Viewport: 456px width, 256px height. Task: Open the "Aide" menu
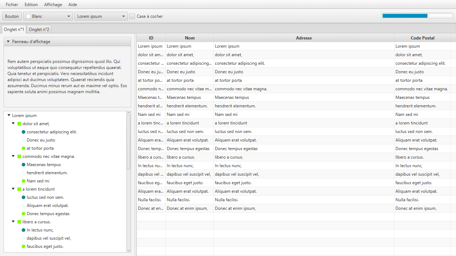click(72, 5)
